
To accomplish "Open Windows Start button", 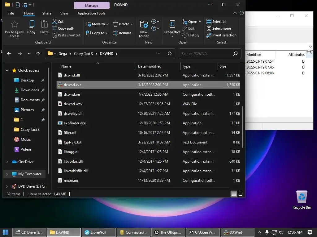I will point(6,232).
